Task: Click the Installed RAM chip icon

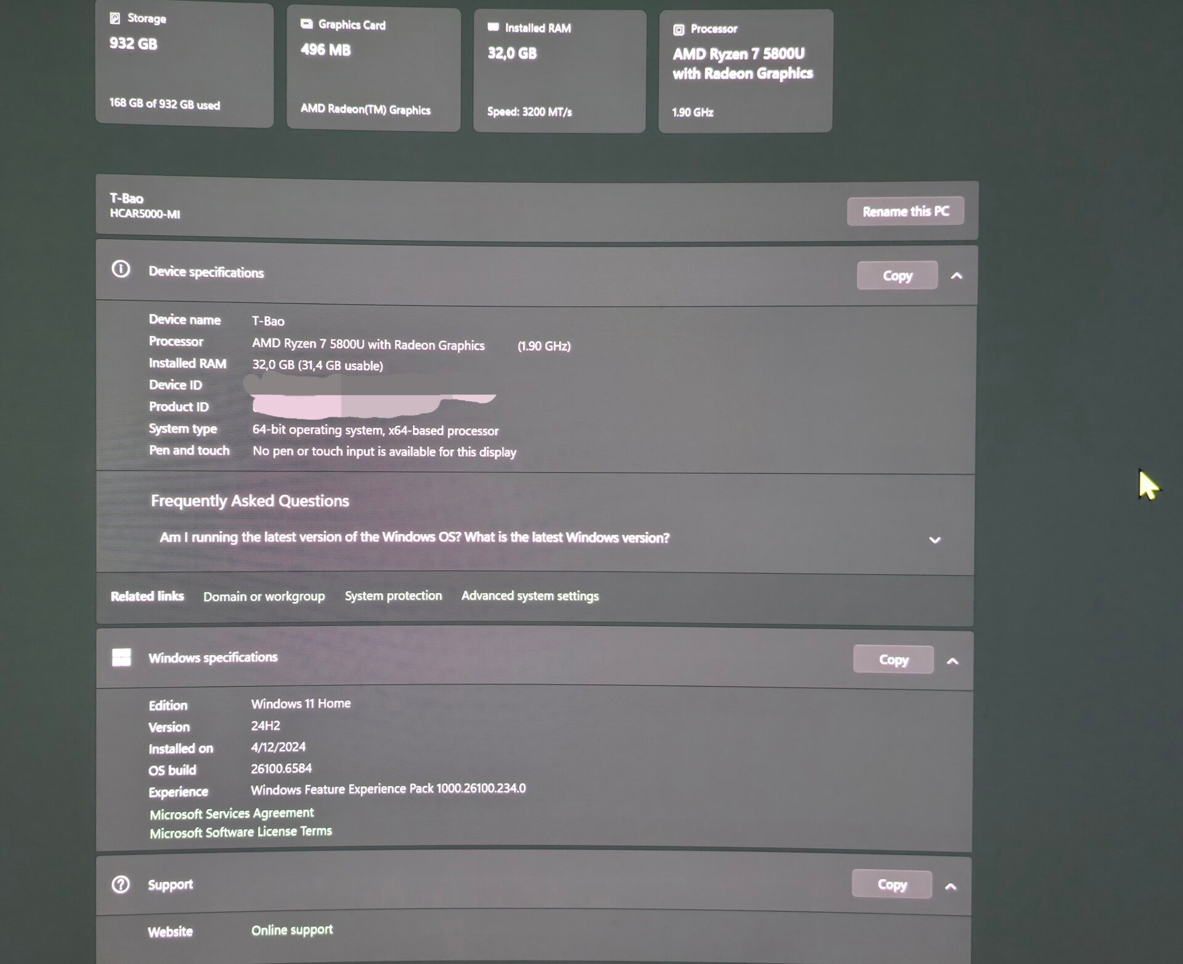Action: 493,27
